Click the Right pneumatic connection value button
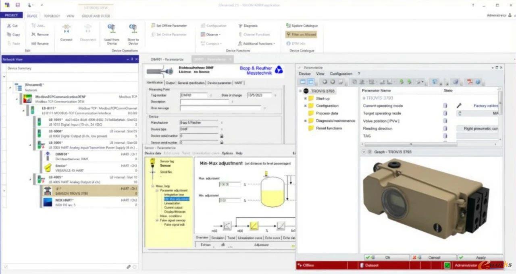516x274 pixels. [x=478, y=129]
